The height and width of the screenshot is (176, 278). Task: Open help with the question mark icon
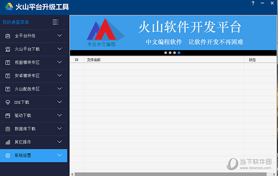253,3
